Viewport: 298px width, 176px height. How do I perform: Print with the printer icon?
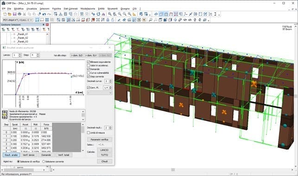pos(19,14)
